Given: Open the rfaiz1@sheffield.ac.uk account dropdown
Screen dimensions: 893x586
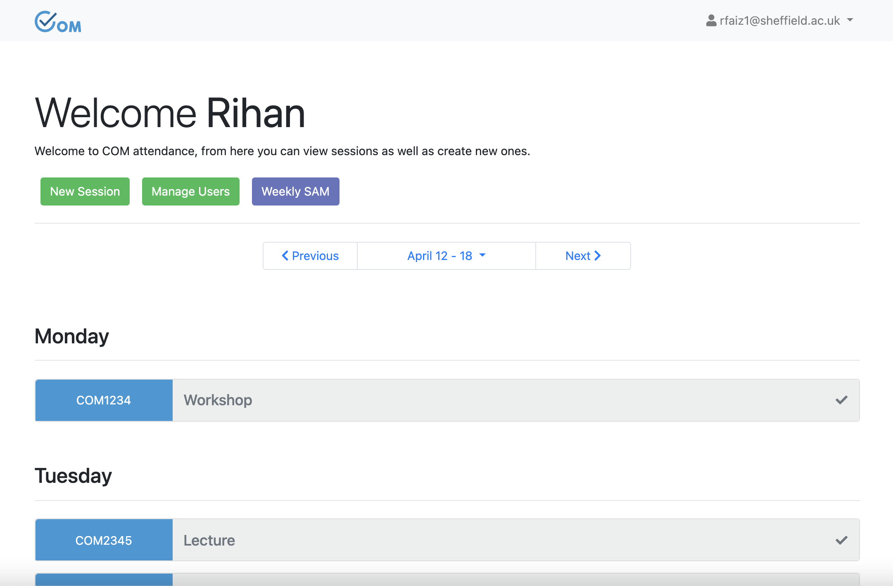Looking at the screenshot, I should (x=779, y=21).
